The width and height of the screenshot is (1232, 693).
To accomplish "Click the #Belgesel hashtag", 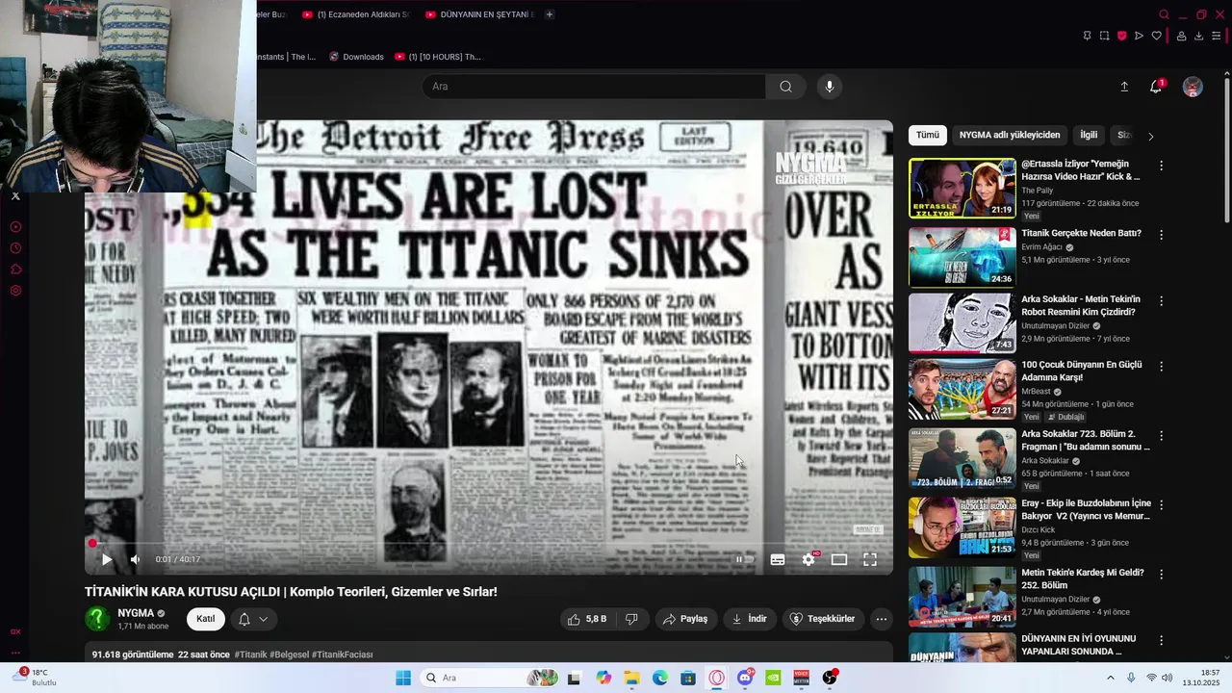I will pos(289,654).
